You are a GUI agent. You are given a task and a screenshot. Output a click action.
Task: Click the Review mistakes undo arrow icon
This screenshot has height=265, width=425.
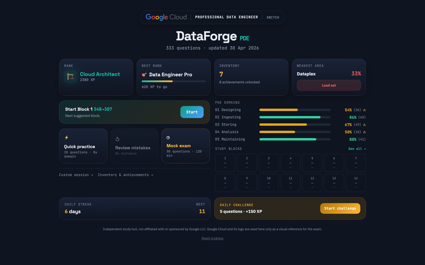[x=117, y=139]
